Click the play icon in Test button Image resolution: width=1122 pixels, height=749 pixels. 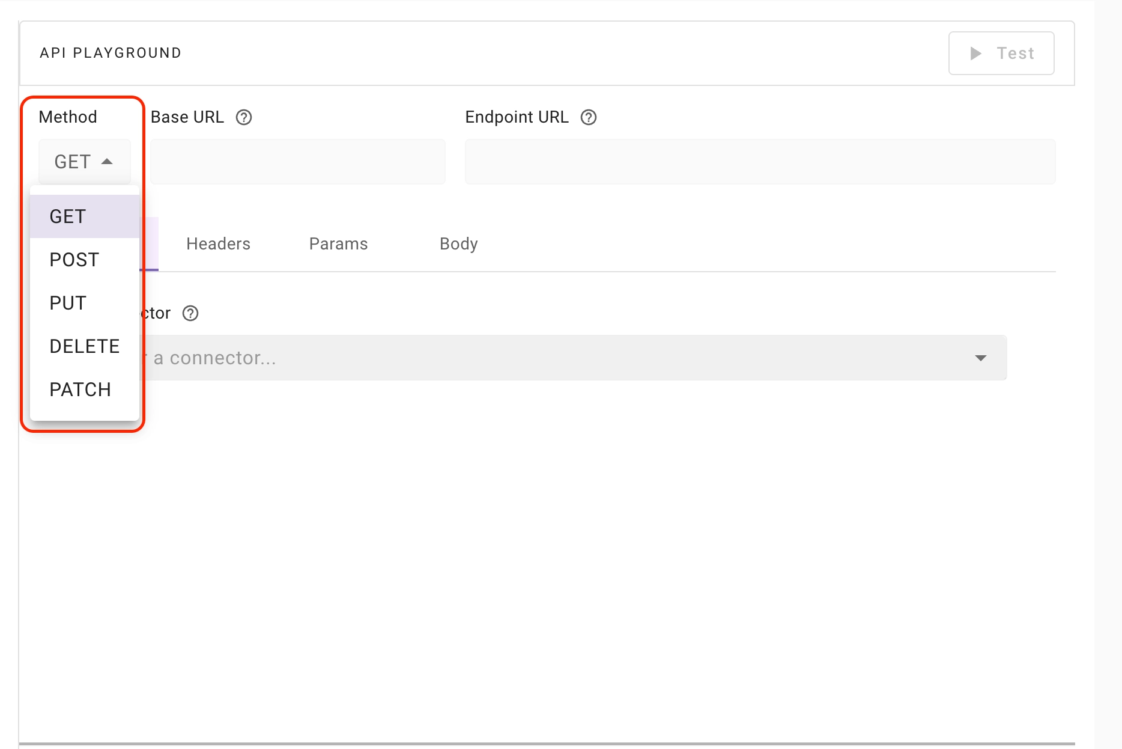coord(976,53)
